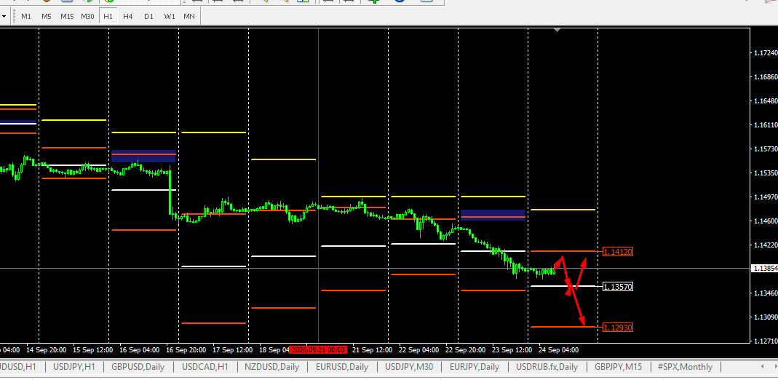
Task: Open the GBPJPY,M15 chart tab
Action: pos(618,367)
